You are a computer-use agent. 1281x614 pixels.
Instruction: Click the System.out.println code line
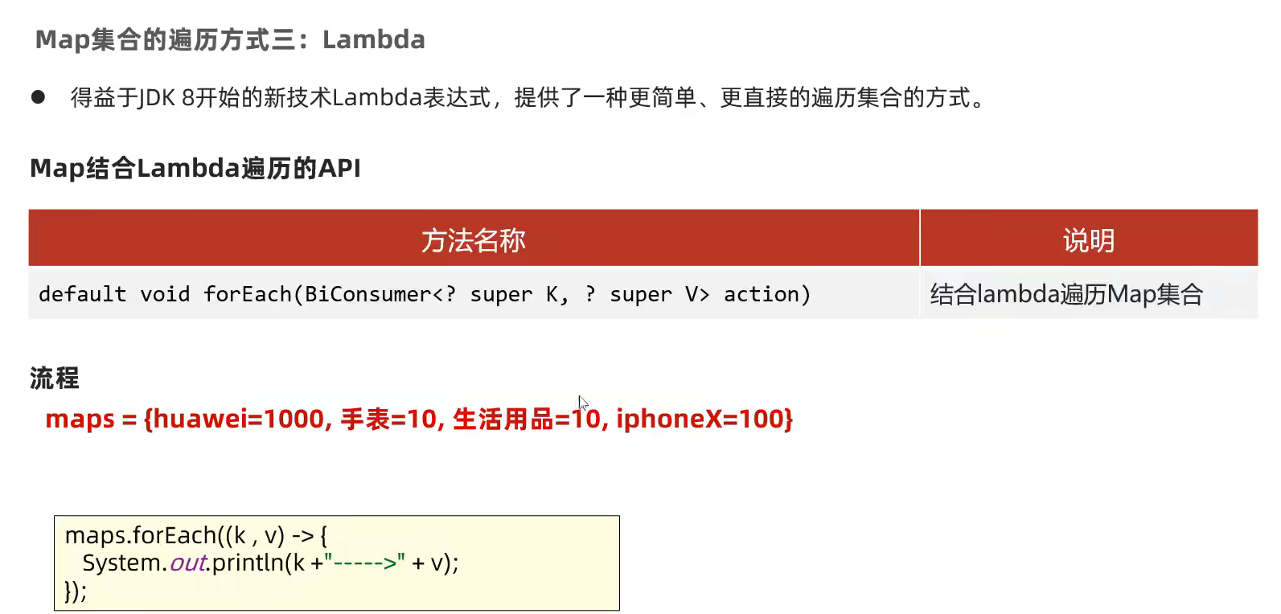(x=270, y=563)
